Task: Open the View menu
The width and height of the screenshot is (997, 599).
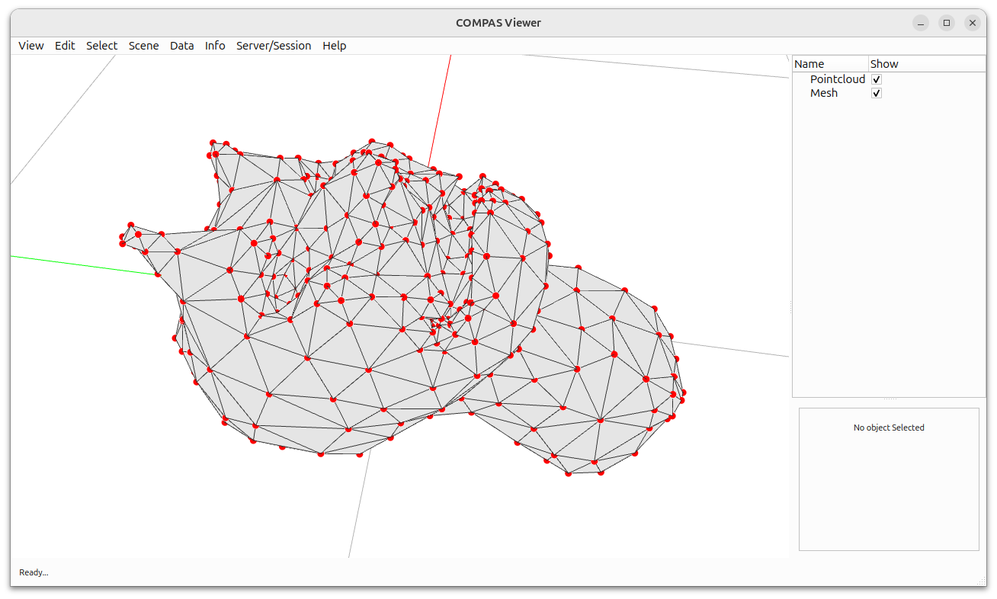Action: point(30,46)
